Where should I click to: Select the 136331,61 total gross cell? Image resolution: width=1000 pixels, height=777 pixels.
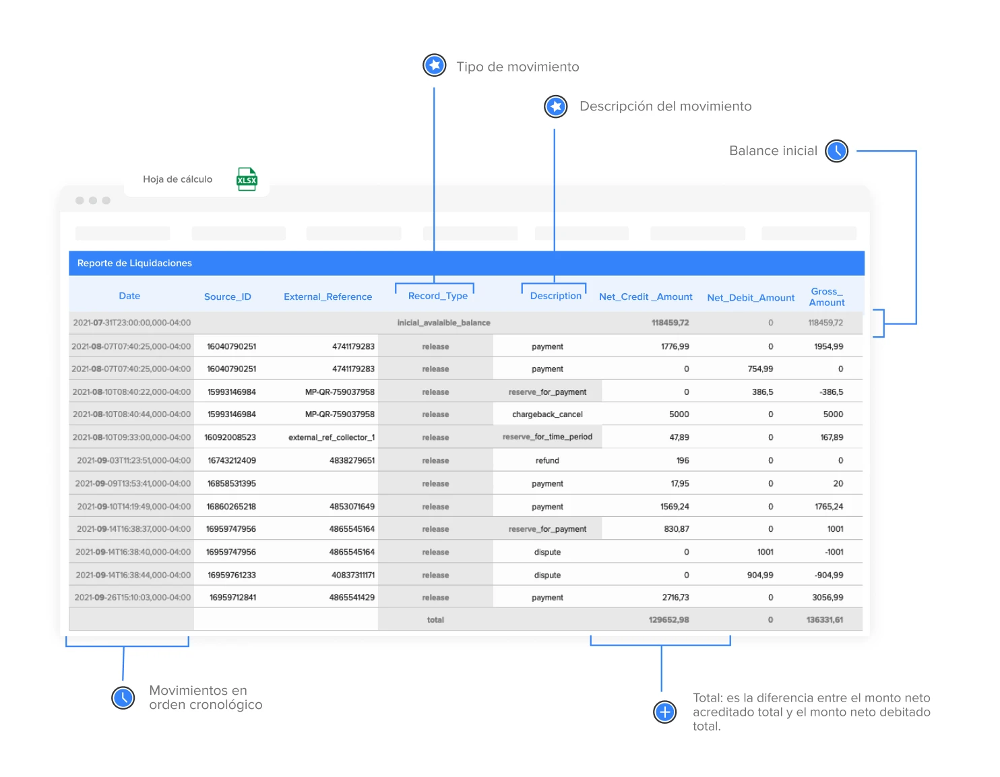825,620
